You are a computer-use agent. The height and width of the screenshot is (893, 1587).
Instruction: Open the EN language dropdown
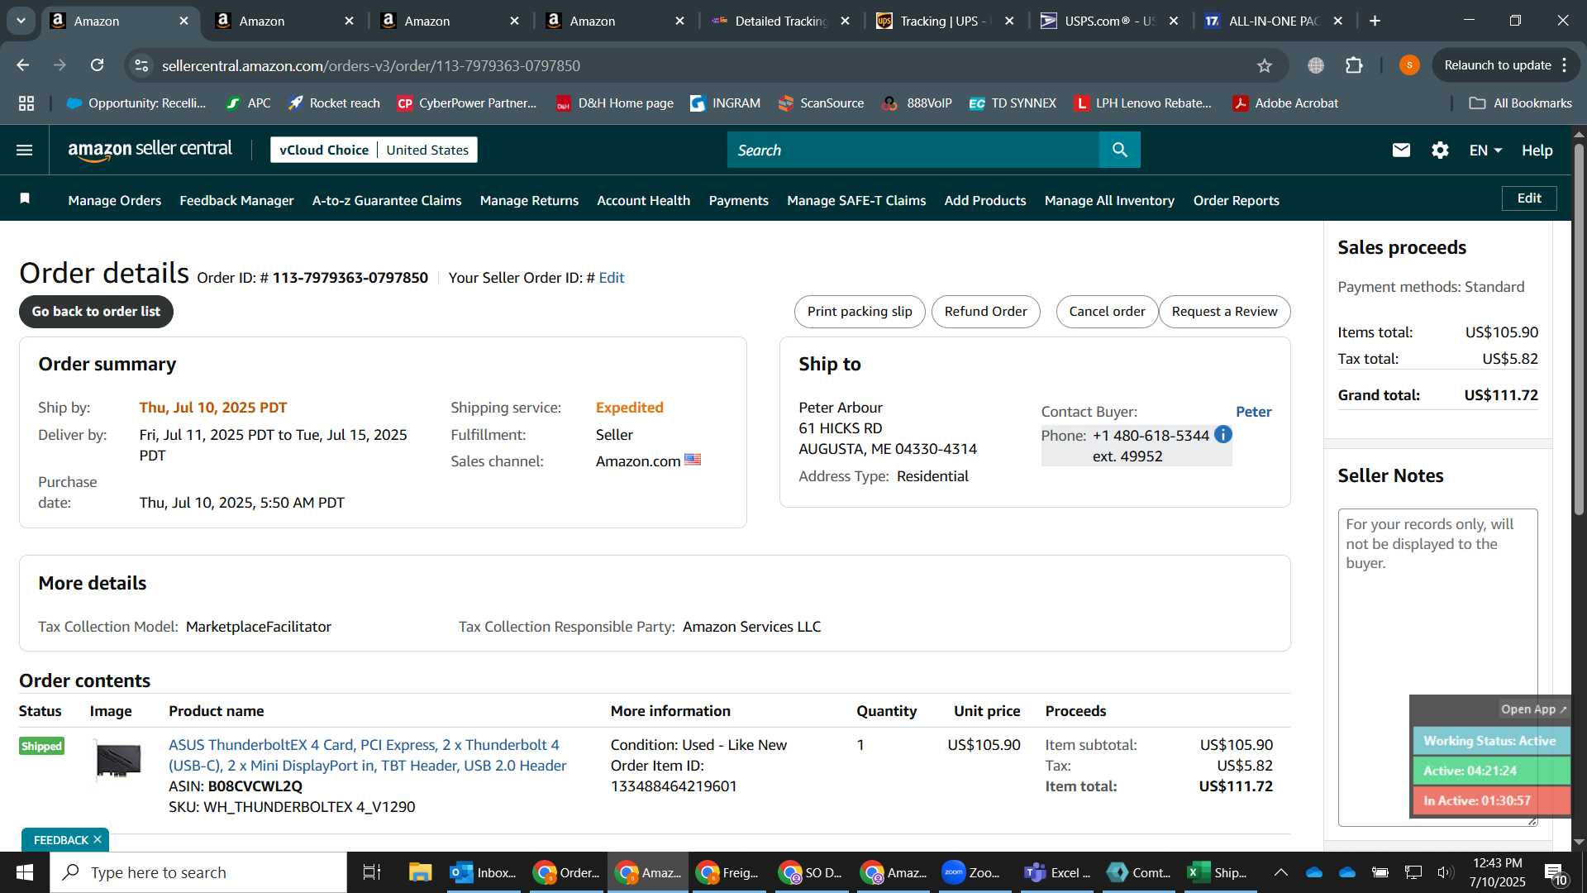pos(1485,150)
